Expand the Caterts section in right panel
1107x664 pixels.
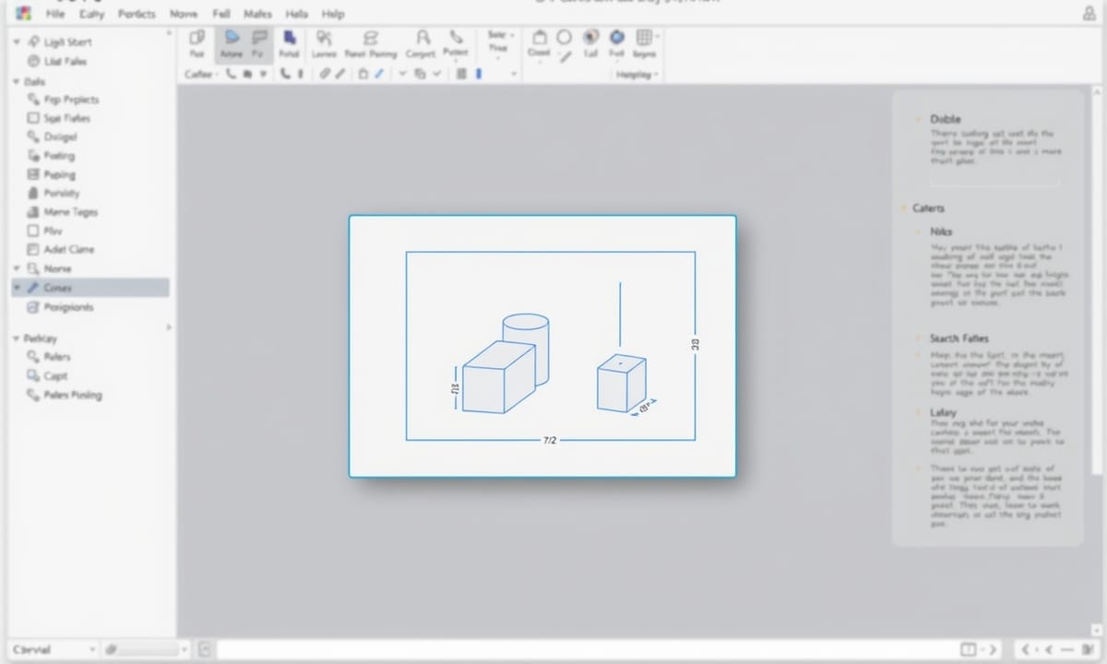point(905,208)
